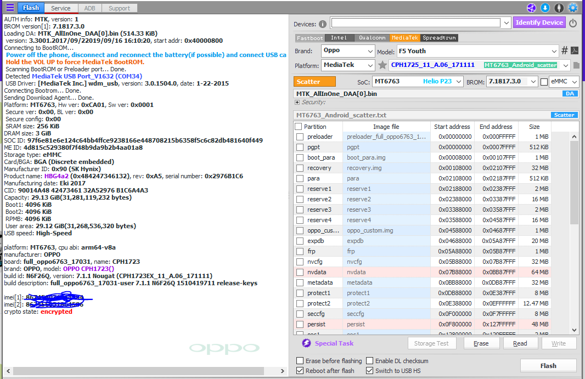
Task: Click the info icon beside Devices
Action: pyautogui.click(x=323, y=24)
